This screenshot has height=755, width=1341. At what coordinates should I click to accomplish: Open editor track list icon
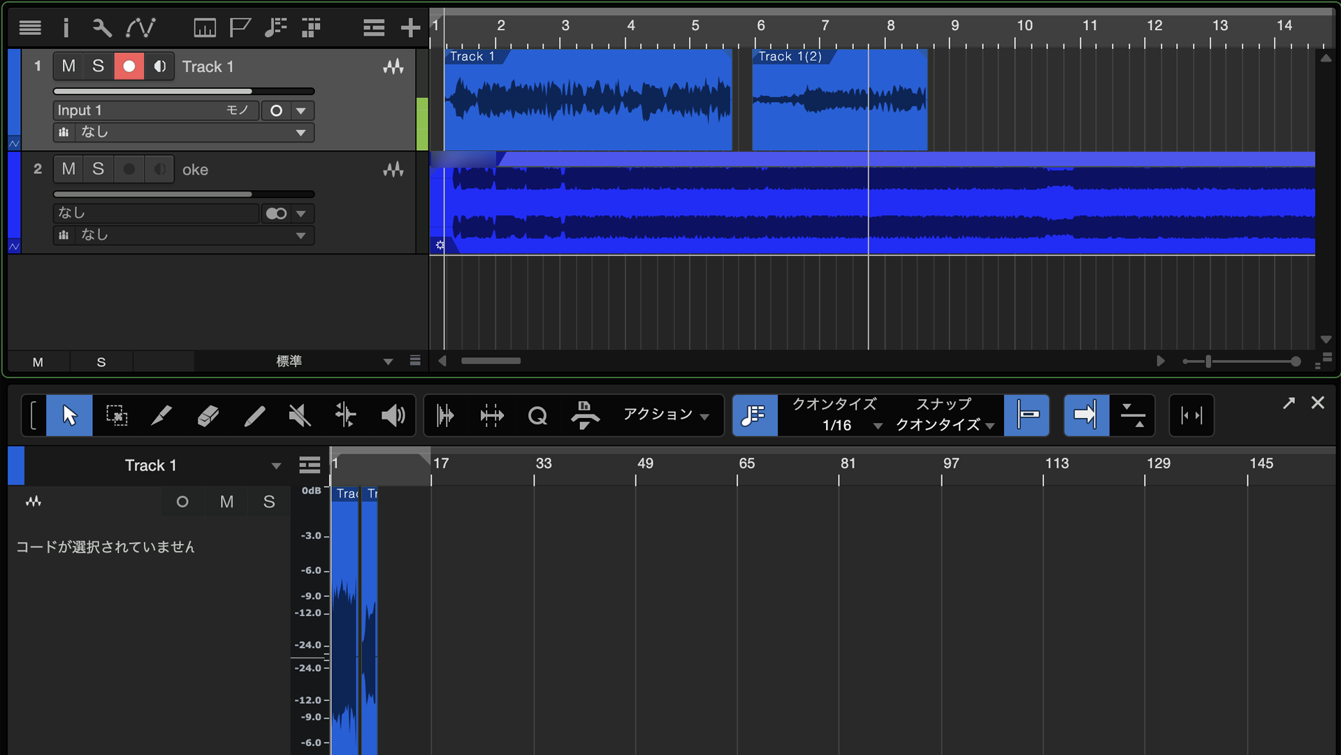(x=310, y=465)
